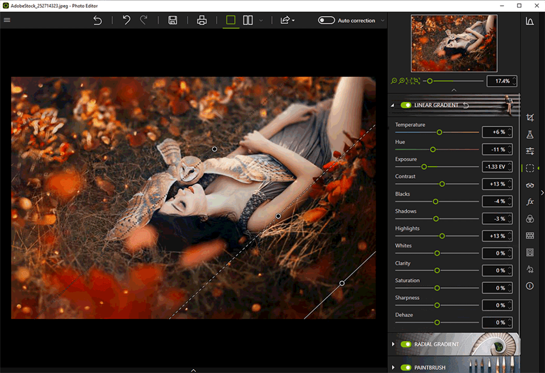The width and height of the screenshot is (545, 373).
Task: Open the hamburger menu top left
Action: pyautogui.click(x=7, y=19)
